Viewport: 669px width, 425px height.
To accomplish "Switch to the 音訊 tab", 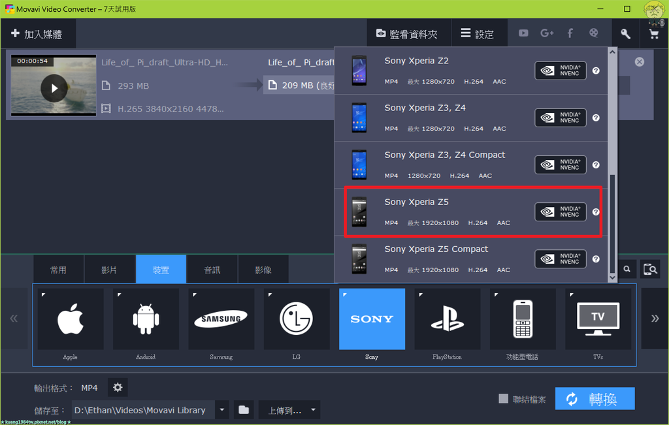I will coord(212,270).
